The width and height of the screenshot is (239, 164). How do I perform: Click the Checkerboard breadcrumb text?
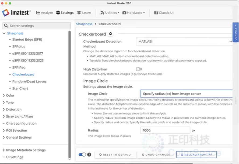coord(110,24)
